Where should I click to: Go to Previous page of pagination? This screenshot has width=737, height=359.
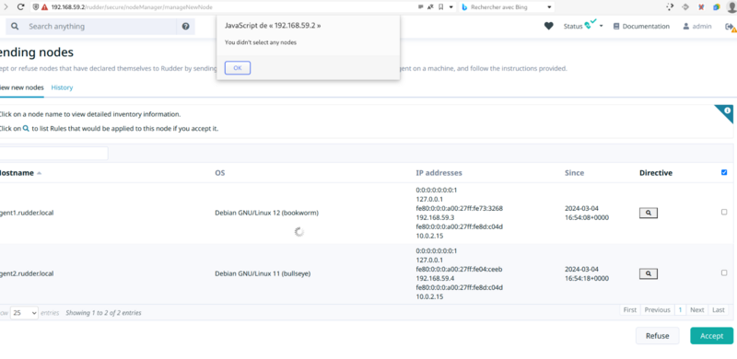tap(657, 310)
